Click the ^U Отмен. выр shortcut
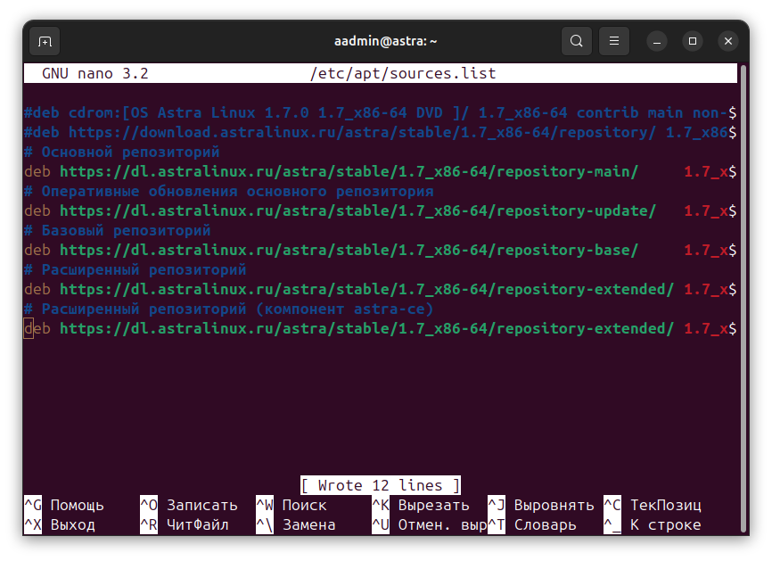Screen dimensions: 772x561 430,525
